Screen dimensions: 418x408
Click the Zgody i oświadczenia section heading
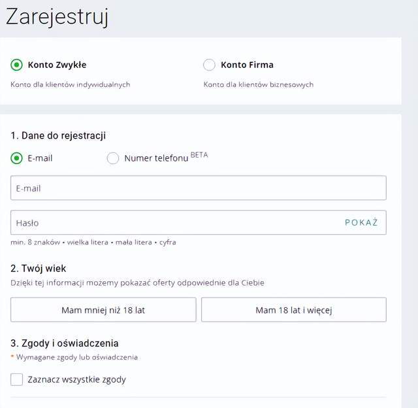coord(65,343)
